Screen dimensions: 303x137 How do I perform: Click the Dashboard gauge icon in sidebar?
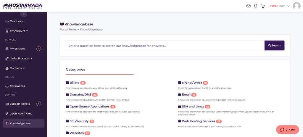pyautogui.click(x=7, y=21)
